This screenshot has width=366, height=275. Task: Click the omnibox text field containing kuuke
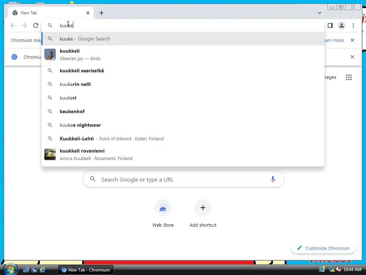[x=183, y=25]
